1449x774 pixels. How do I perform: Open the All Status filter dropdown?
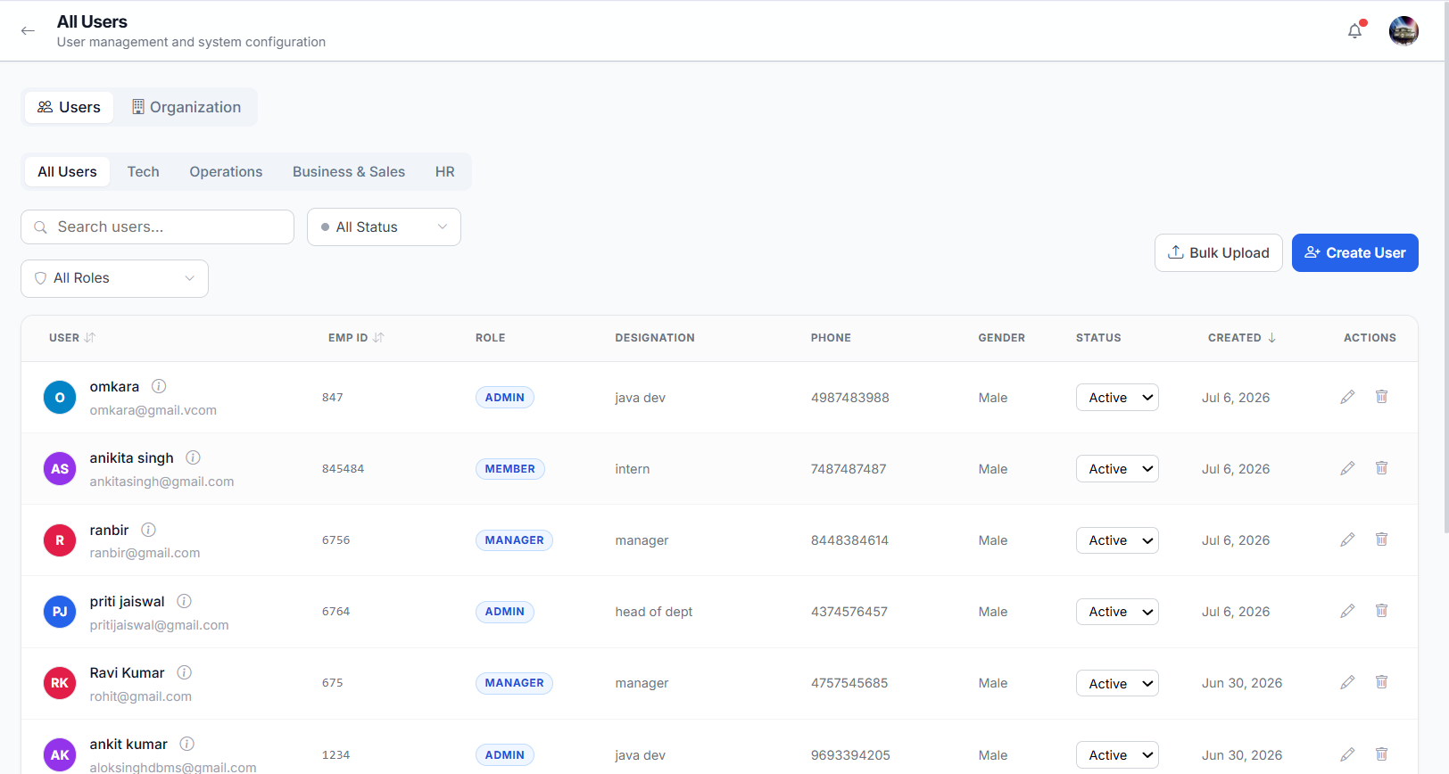(x=384, y=226)
